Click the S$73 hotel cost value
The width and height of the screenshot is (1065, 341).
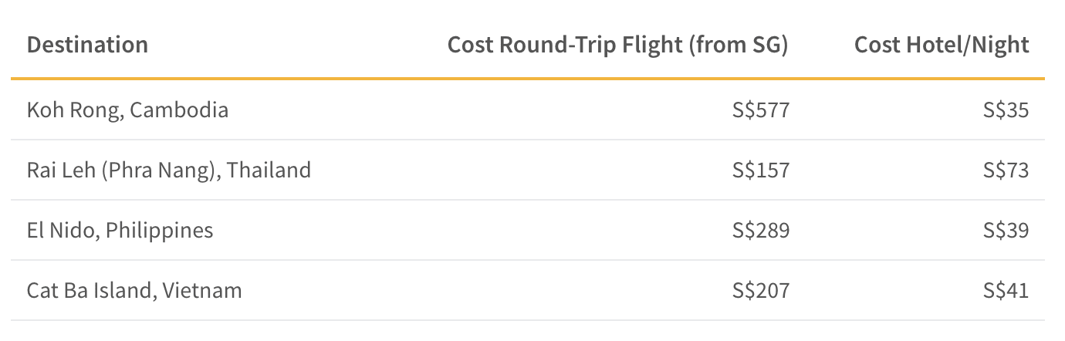point(1006,170)
